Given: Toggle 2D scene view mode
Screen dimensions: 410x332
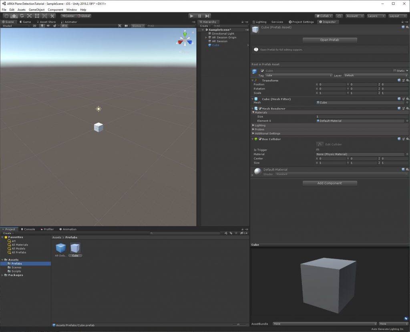Looking at the screenshot, I should click(34, 26).
